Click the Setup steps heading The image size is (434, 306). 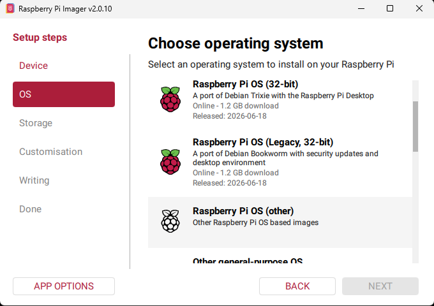click(x=40, y=38)
